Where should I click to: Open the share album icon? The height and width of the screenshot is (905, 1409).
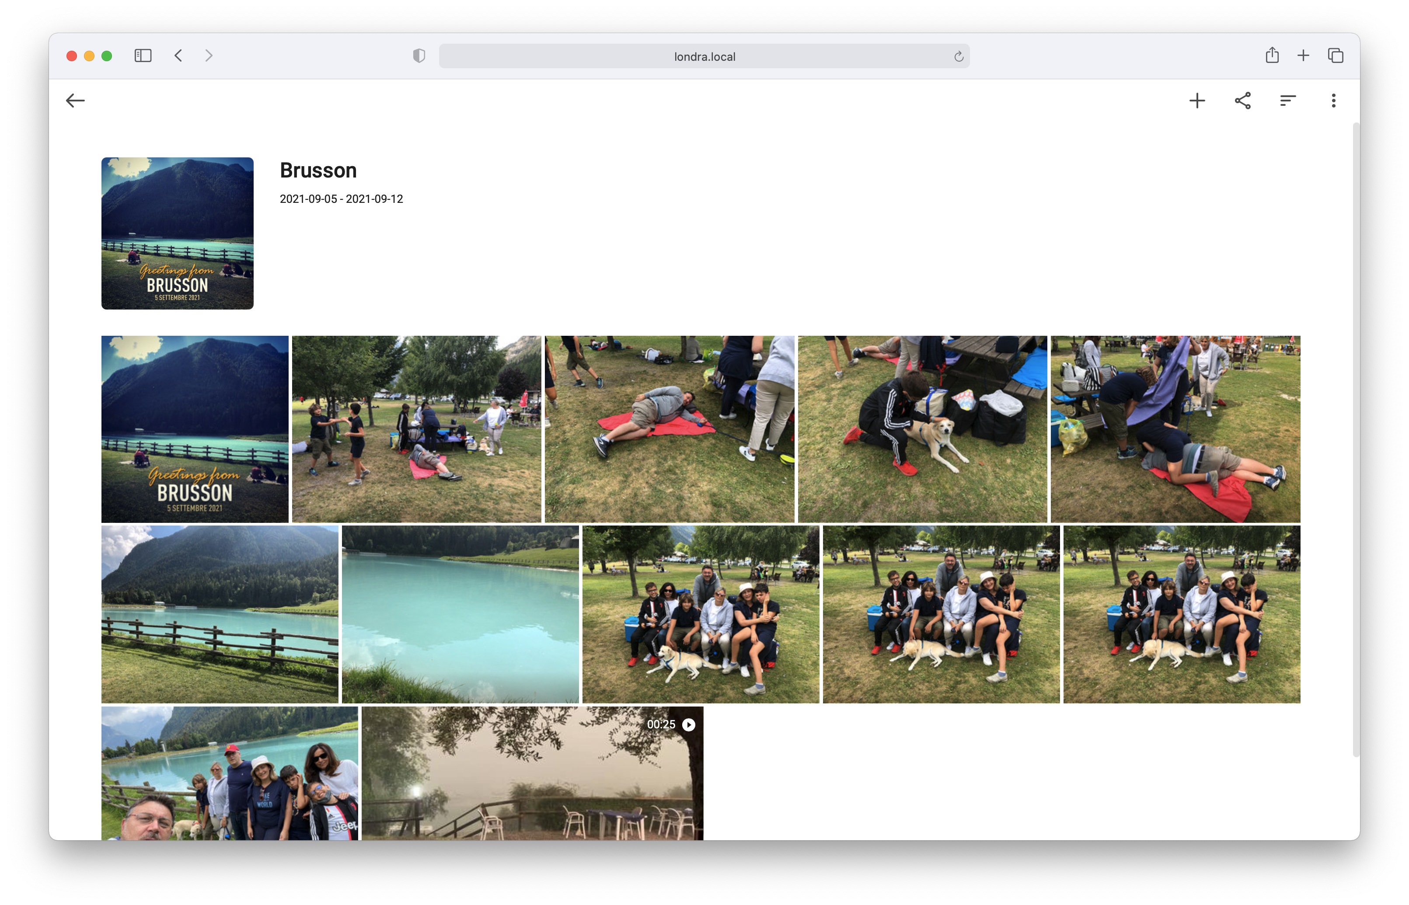click(x=1242, y=101)
